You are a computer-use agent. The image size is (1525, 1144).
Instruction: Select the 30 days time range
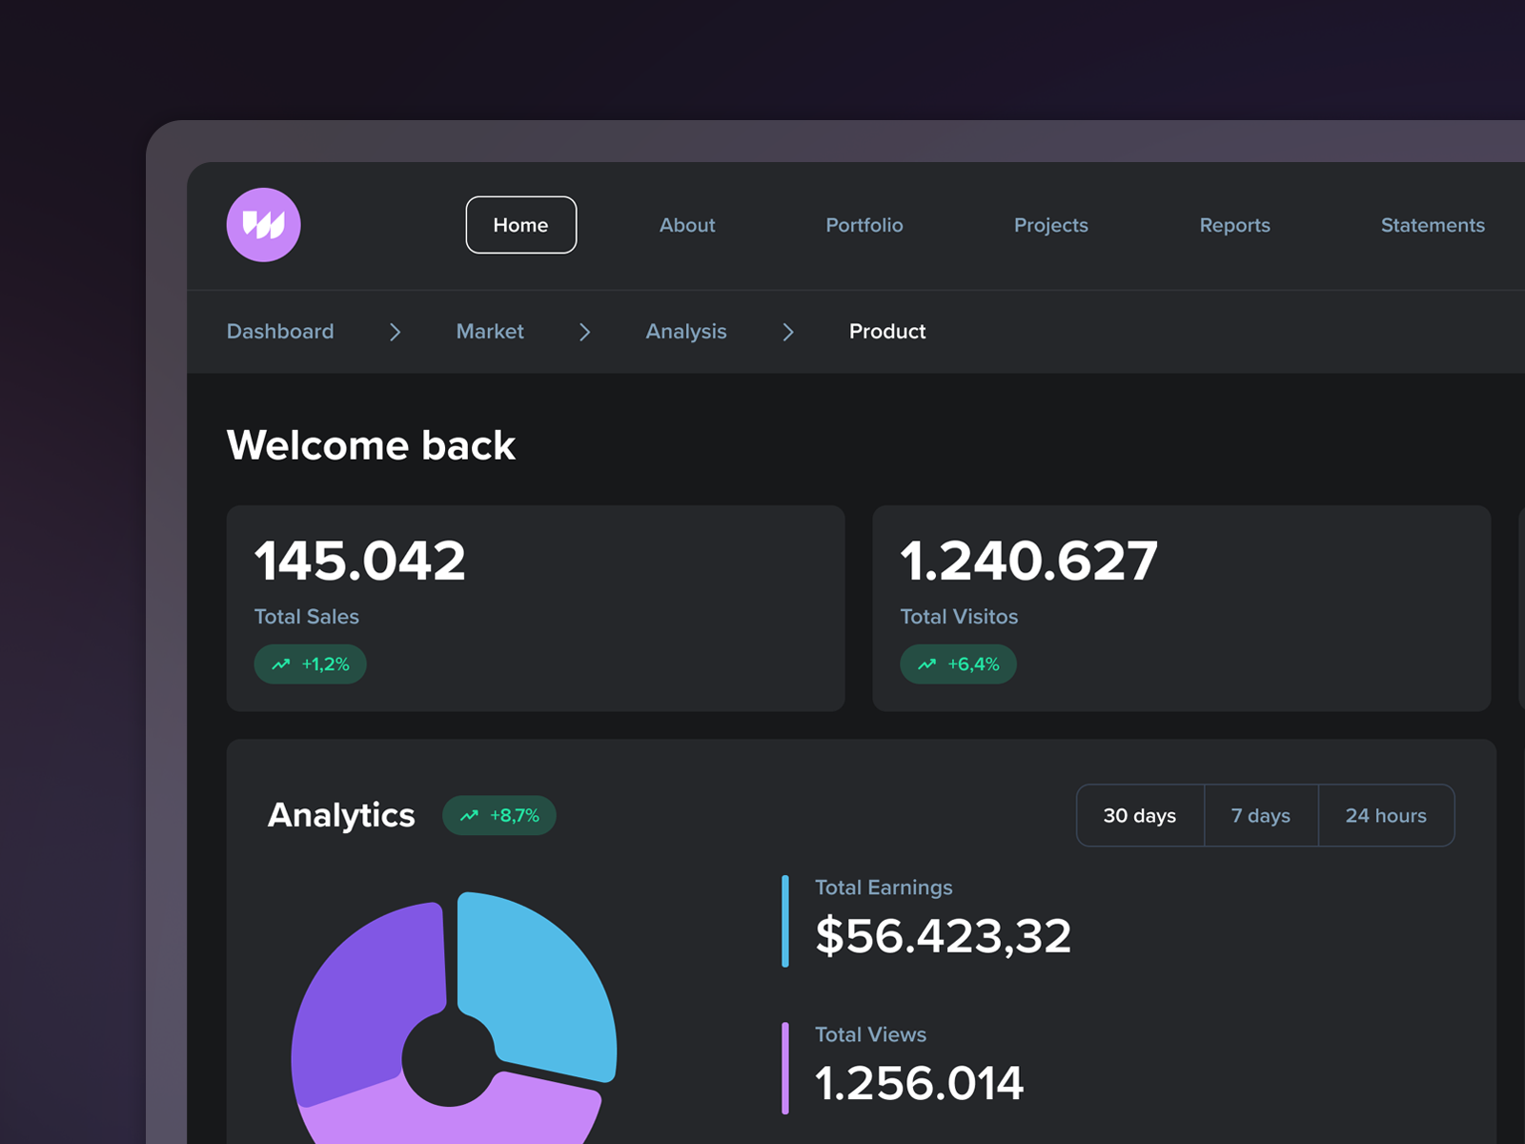1140,815
